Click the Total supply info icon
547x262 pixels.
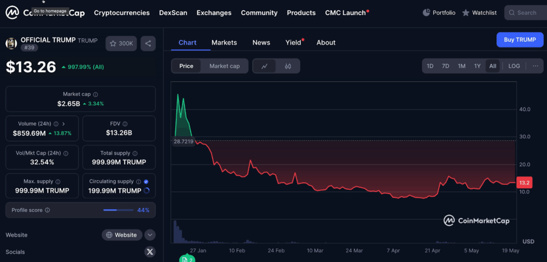pos(135,153)
